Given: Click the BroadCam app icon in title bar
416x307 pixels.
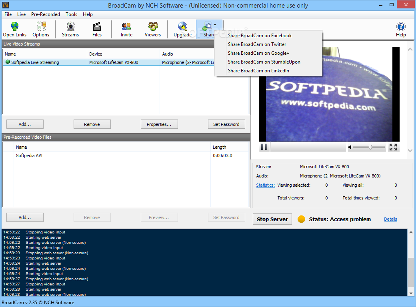Looking at the screenshot, I should pos(5,5).
